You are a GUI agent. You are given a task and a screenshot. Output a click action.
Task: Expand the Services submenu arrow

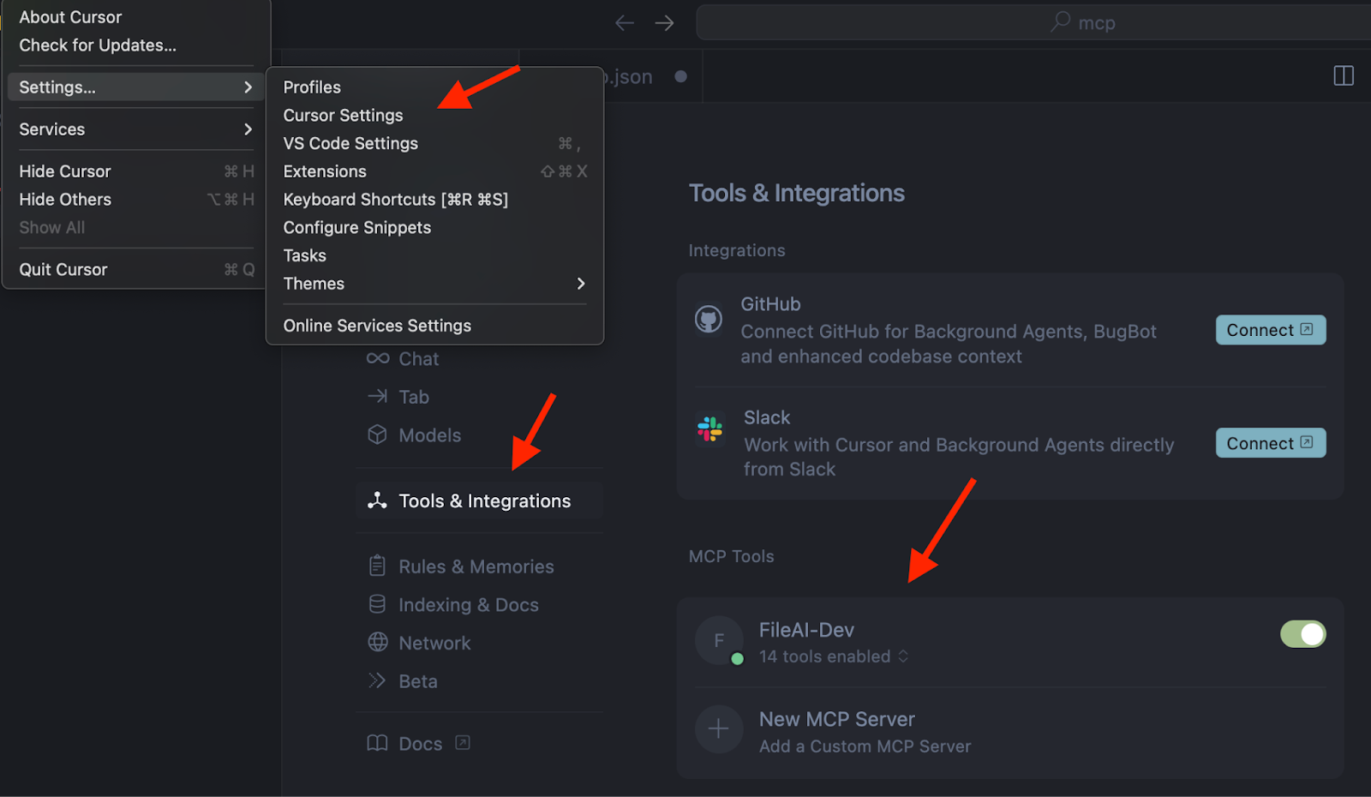[248, 129]
